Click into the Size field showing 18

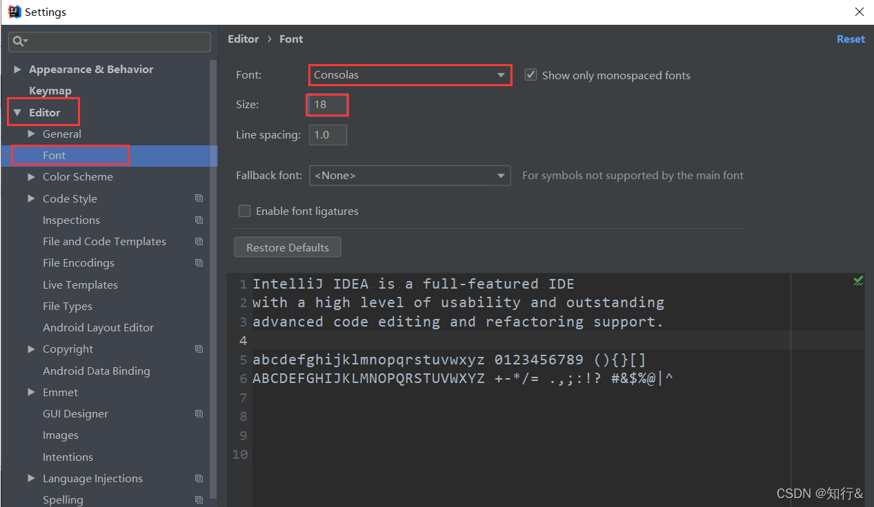(x=328, y=105)
